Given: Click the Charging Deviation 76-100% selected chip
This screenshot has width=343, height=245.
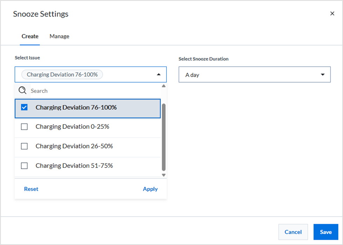Looking at the screenshot, I should (62, 75).
